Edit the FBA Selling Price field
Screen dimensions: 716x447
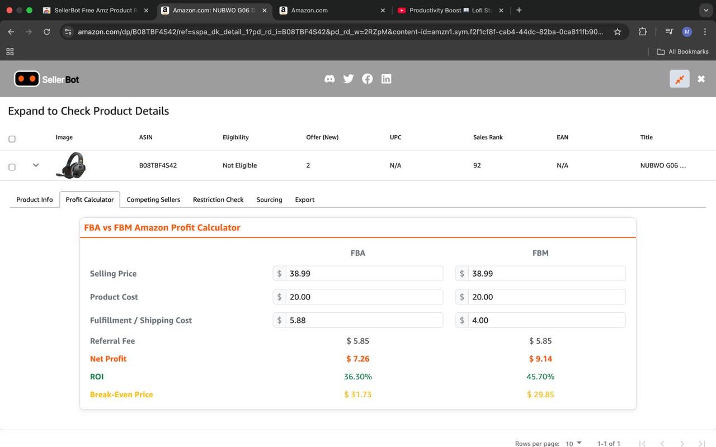coord(364,273)
